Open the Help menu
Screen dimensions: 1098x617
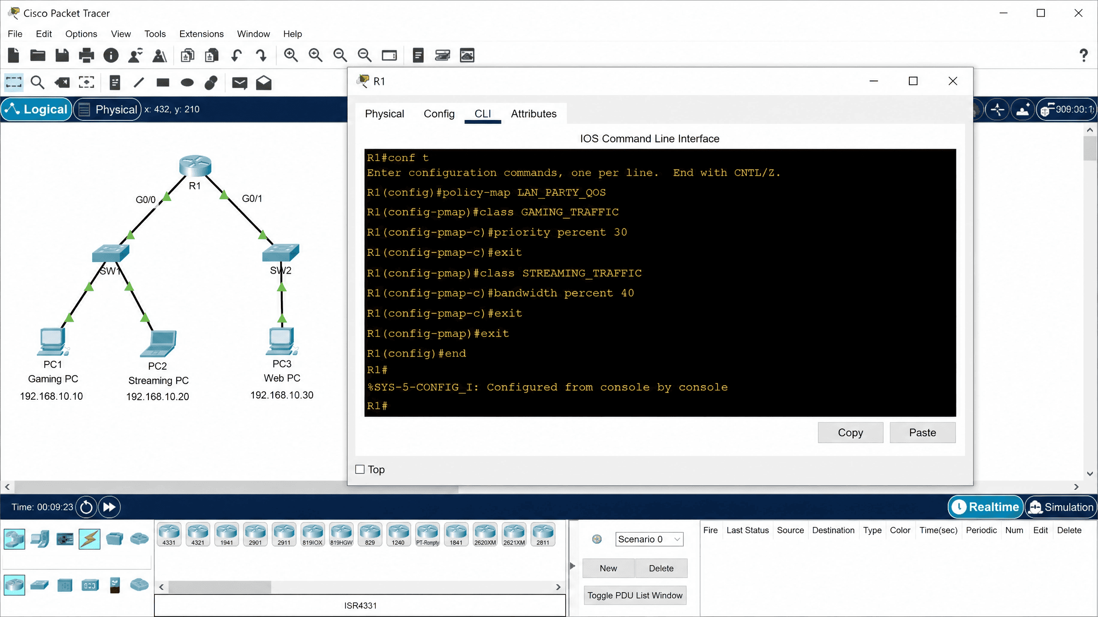(x=293, y=34)
